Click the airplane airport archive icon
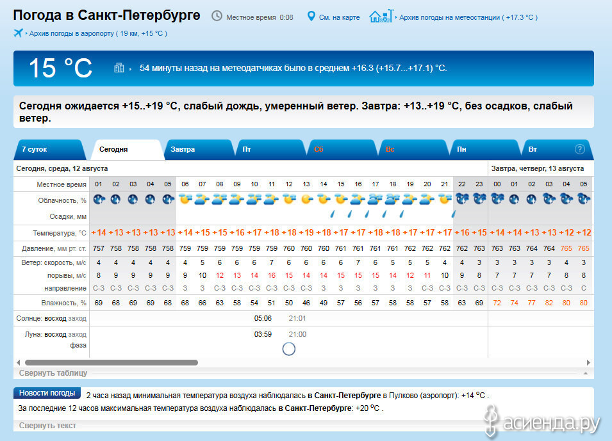Image resolution: width=612 pixels, height=441 pixels. click(18, 33)
